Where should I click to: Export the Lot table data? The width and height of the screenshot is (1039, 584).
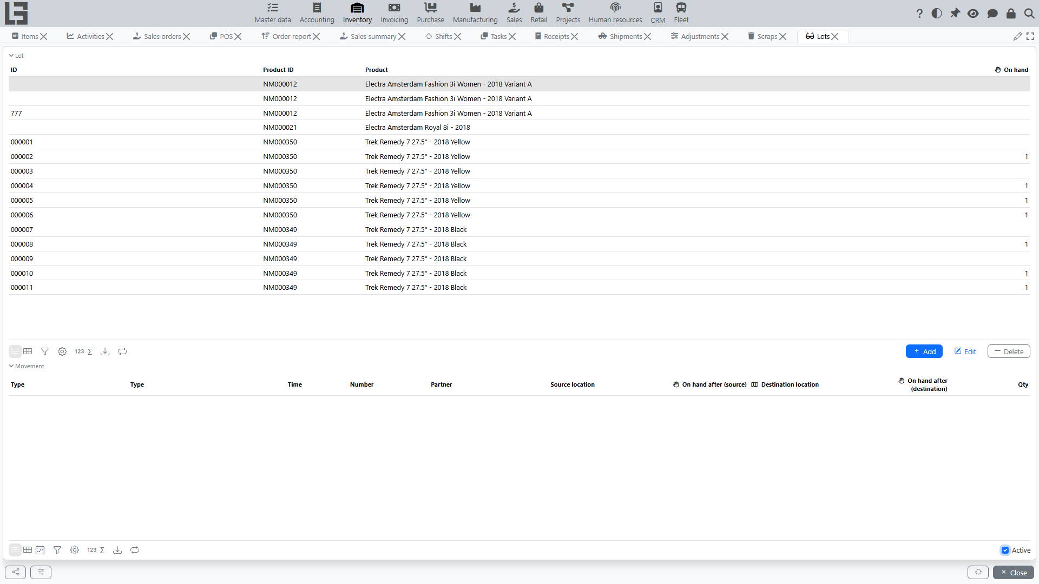pyautogui.click(x=105, y=351)
